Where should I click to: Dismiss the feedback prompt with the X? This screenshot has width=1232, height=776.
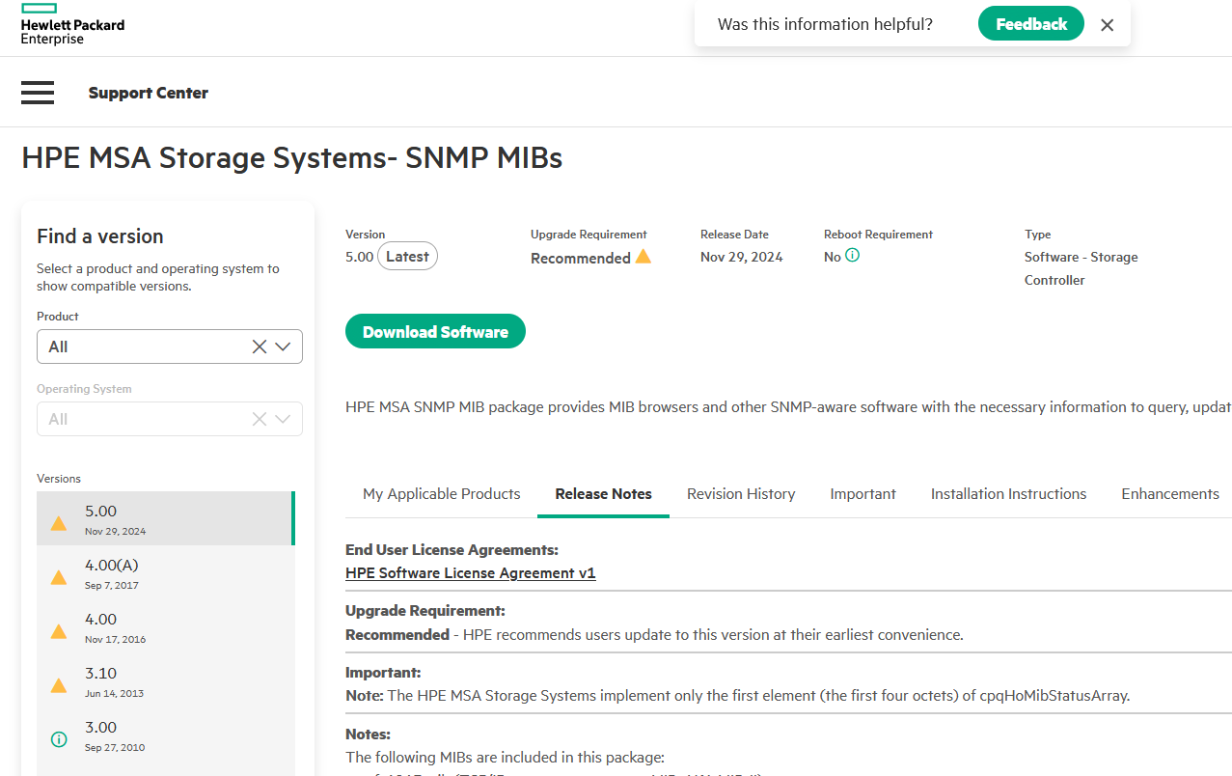point(1107,25)
